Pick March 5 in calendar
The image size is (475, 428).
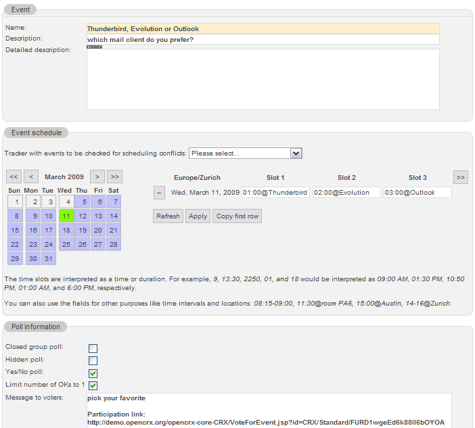coord(82,202)
